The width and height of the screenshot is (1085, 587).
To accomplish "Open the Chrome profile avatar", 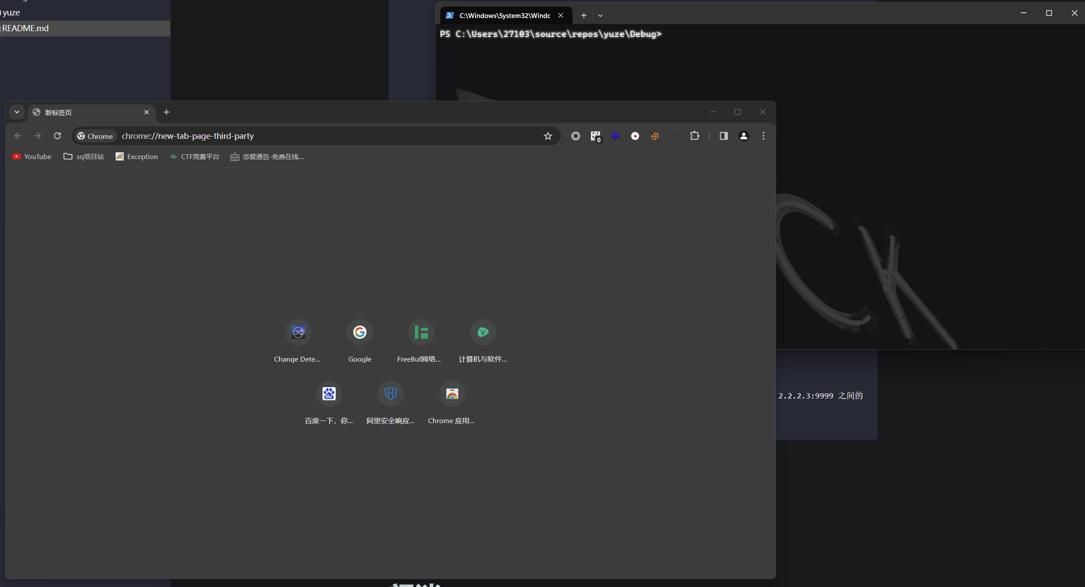I will [x=744, y=136].
